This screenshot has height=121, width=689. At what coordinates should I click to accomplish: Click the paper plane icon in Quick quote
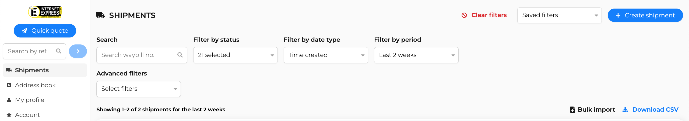point(24,31)
